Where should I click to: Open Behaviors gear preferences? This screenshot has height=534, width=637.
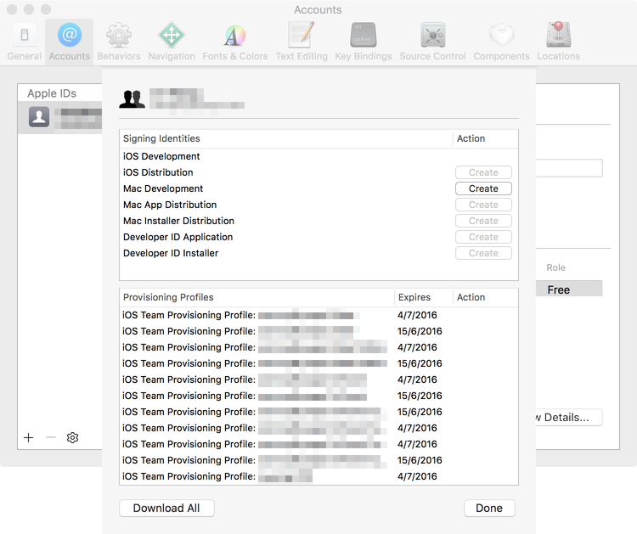(119, 41)
